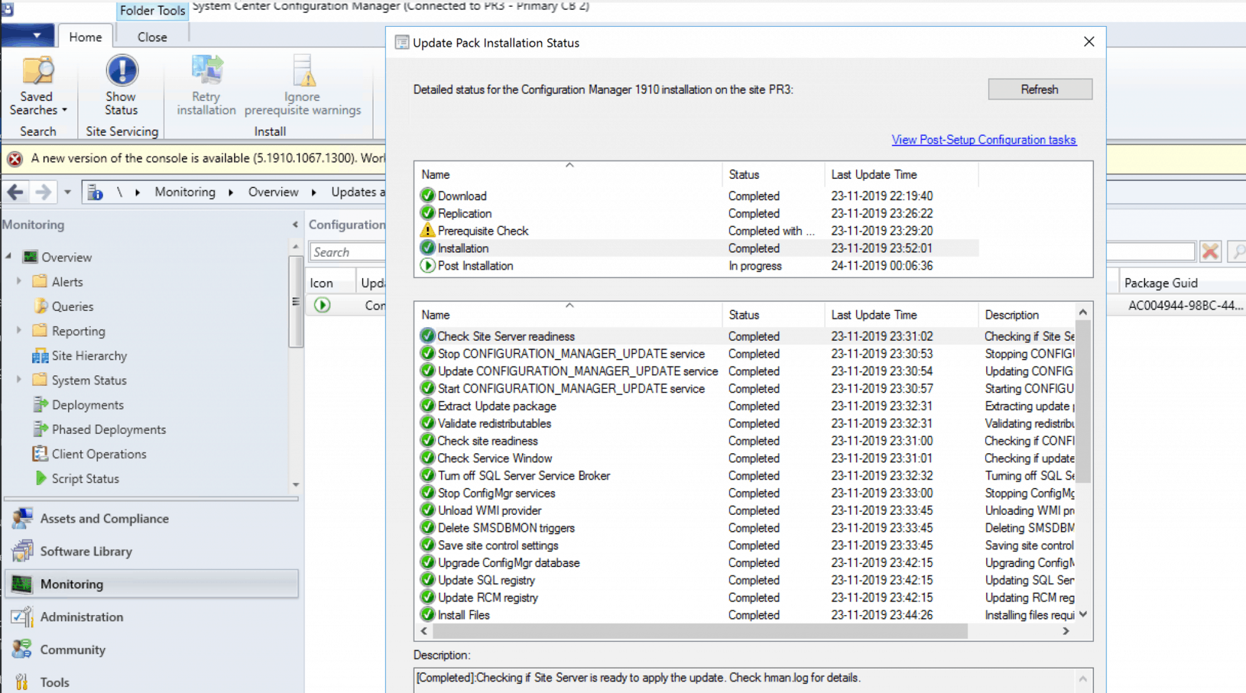Navigate back with the back arrow

tap(16, 192)
